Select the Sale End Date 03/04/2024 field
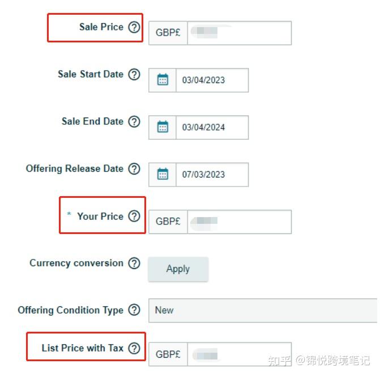Viewport: 380px width, 377px height. click(212, 127)
